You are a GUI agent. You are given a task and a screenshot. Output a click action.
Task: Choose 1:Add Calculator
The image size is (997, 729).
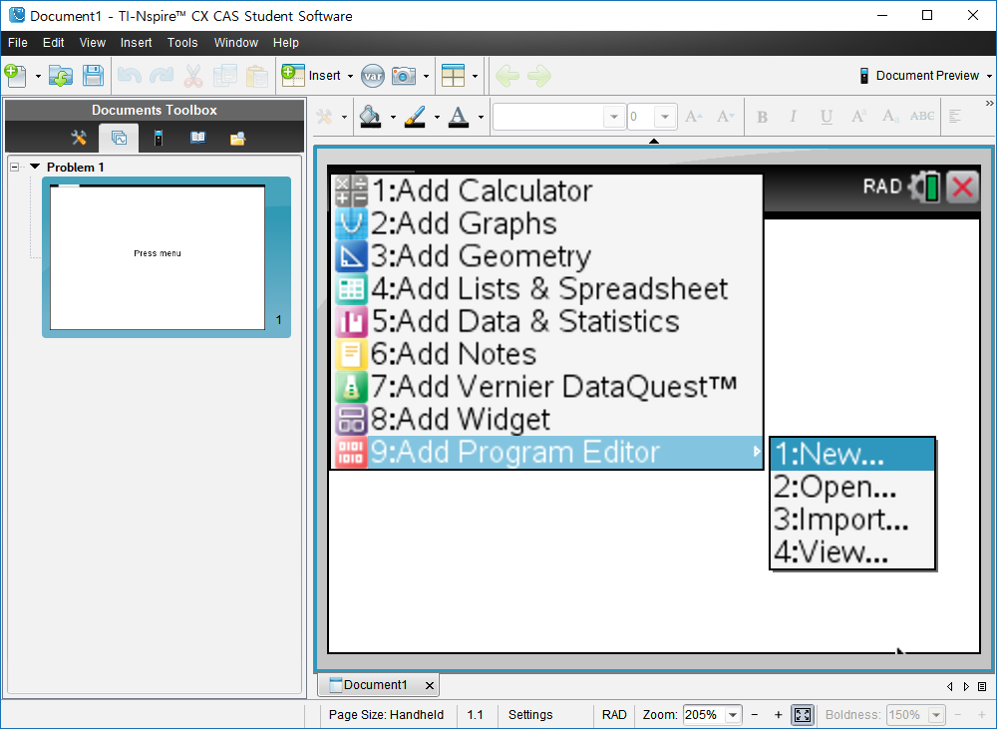point(546,190)
